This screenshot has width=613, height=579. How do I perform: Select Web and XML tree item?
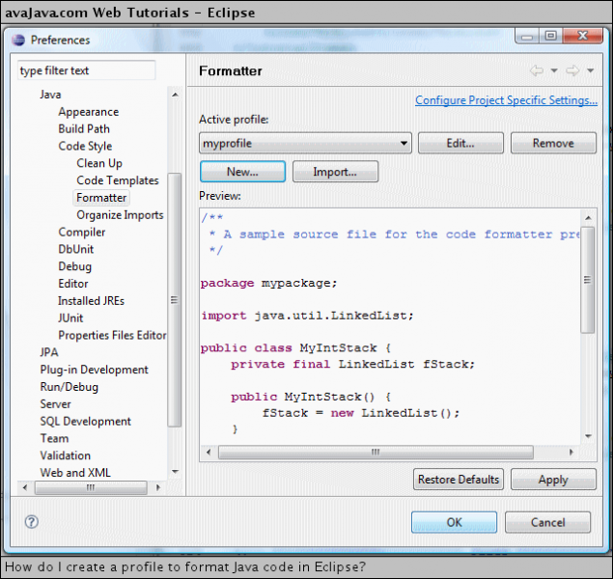click(x=75, y=473)
